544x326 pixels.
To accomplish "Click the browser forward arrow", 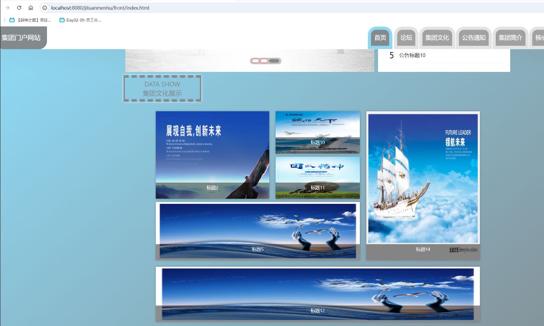I will (x=8, y=8).
